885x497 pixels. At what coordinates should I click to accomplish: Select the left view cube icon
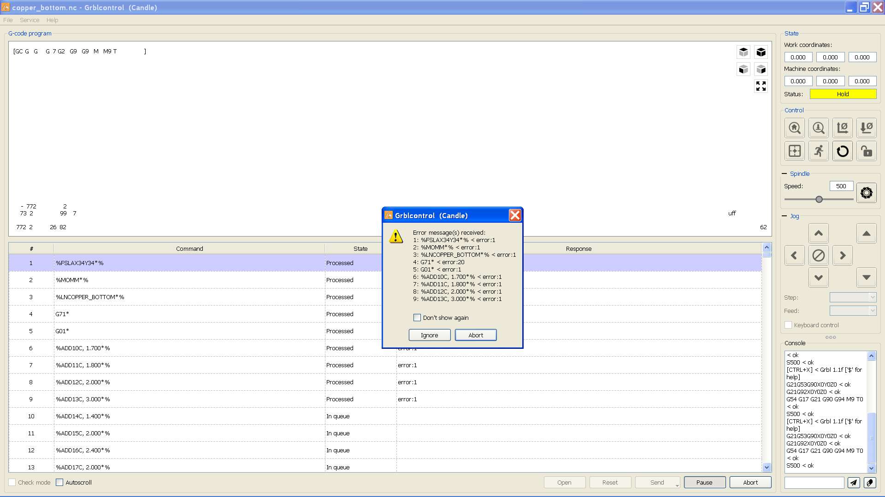761,69
